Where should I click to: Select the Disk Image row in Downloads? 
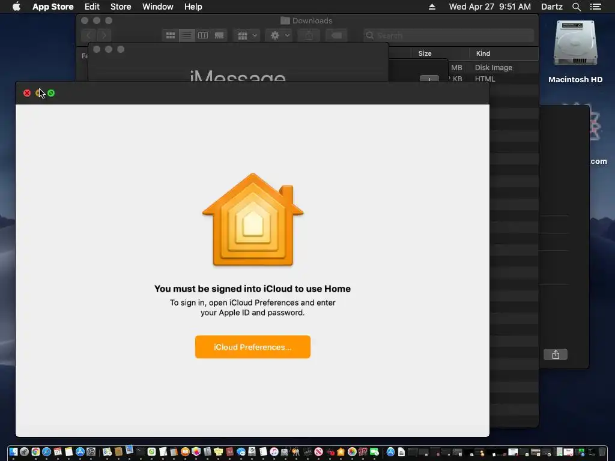pyautogui.click(x=494, y=67)
